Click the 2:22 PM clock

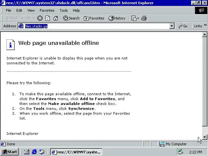pyautogui.click(x=196, y=152)
